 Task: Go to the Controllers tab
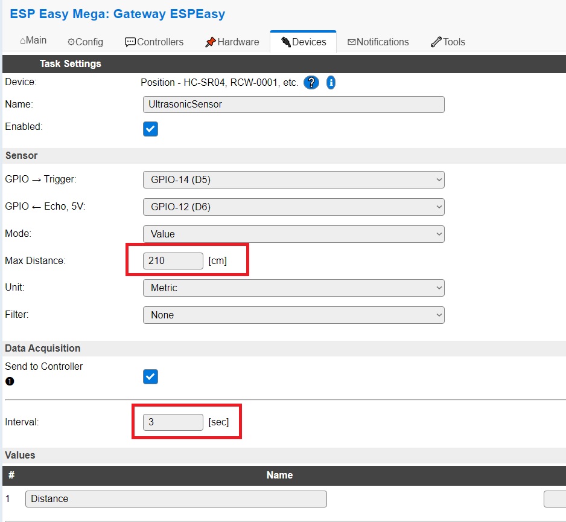[154, 42]
